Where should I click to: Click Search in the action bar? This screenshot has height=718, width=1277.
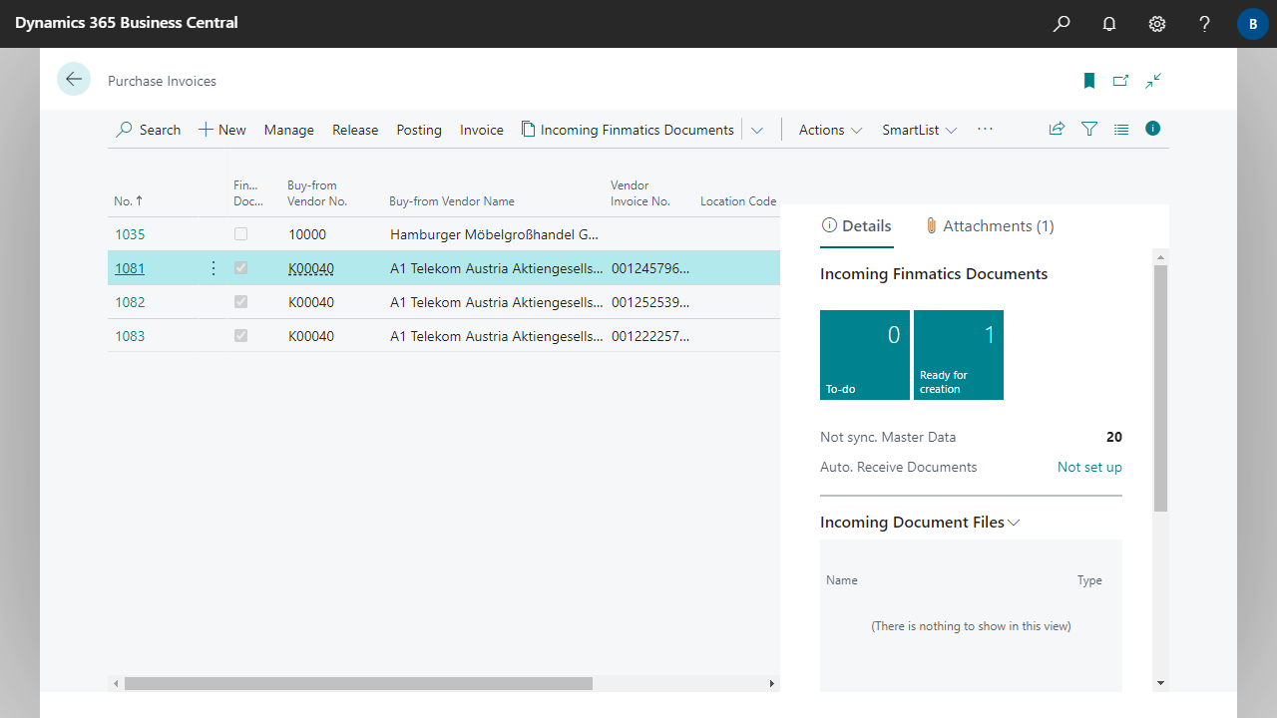click(x=149, y=130)
